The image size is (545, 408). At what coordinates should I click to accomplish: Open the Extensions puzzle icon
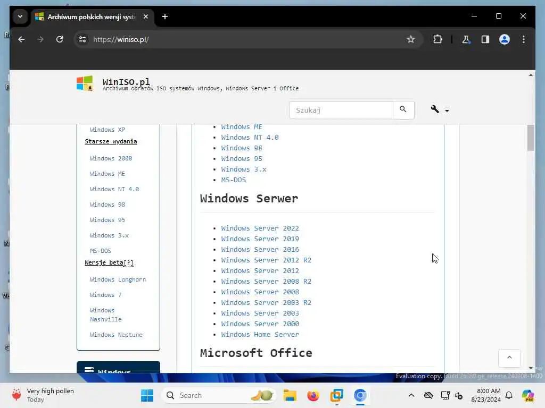[x=437, y=39]
